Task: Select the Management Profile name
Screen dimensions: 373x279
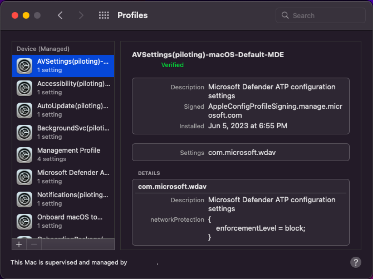Action: coord(69,150)
